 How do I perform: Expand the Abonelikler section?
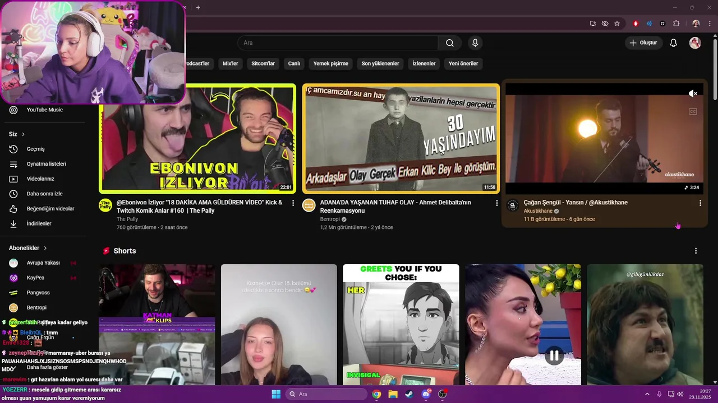(x=28, y=248)
